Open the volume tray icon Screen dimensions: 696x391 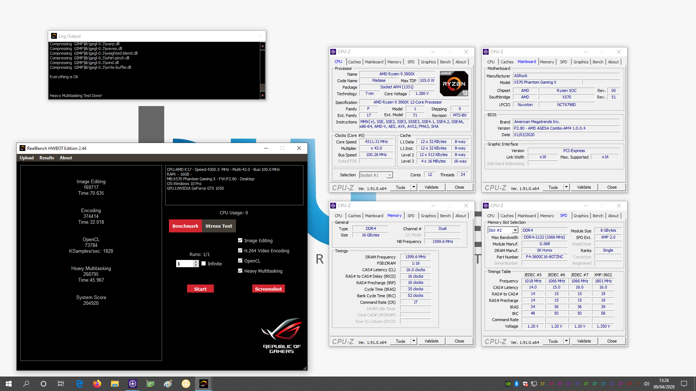point(646,384)
